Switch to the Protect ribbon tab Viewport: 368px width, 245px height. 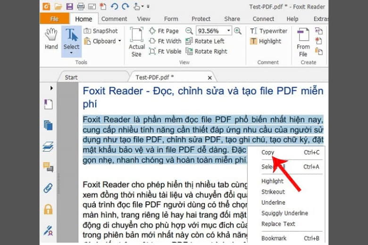pos(201,19)
